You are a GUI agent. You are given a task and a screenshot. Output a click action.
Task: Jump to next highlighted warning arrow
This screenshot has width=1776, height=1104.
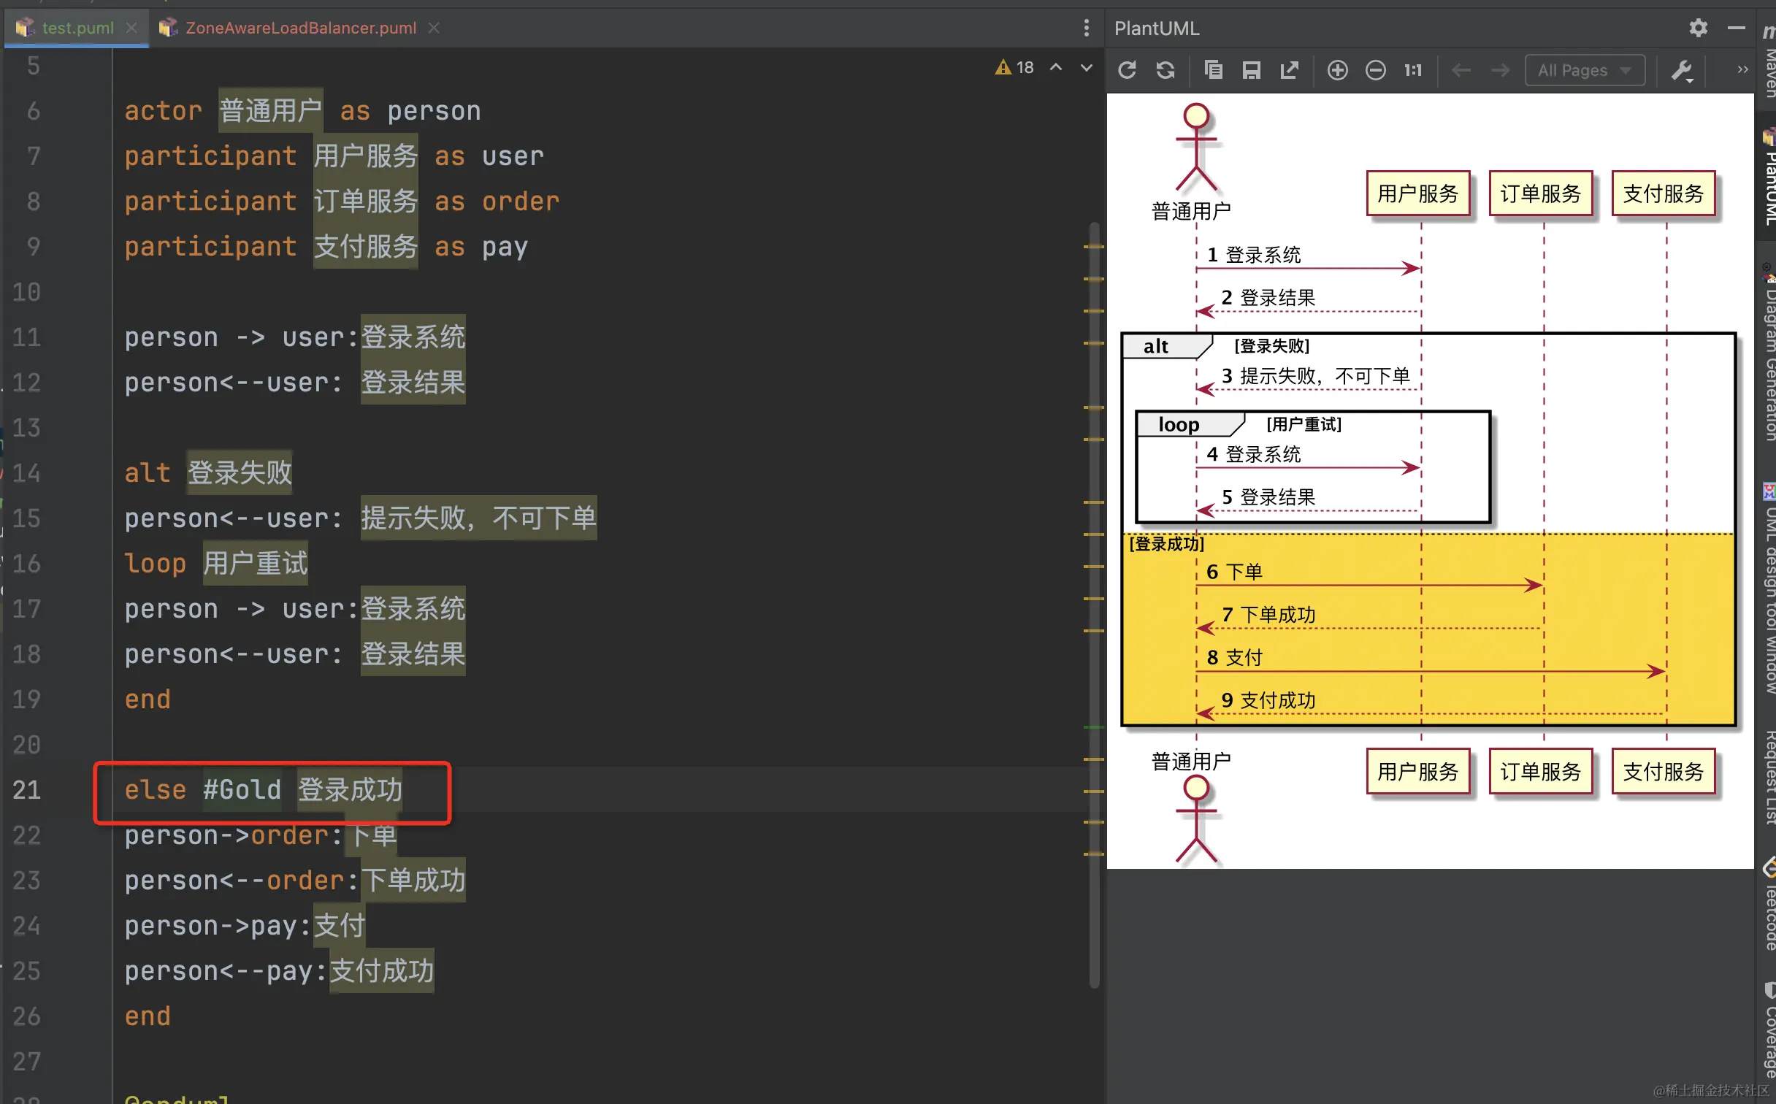click(x=1087, y=67)
